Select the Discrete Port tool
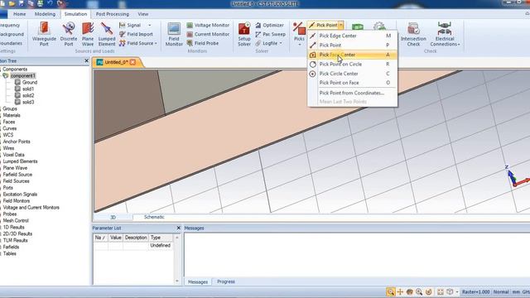 point(69,34)
